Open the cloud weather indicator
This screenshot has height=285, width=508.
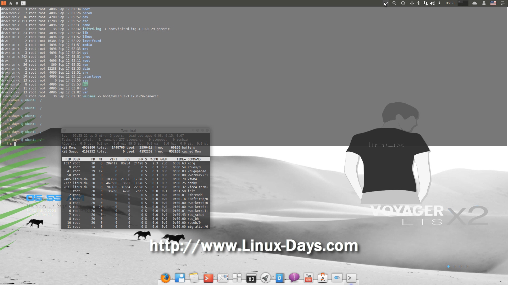click(475, 3)
